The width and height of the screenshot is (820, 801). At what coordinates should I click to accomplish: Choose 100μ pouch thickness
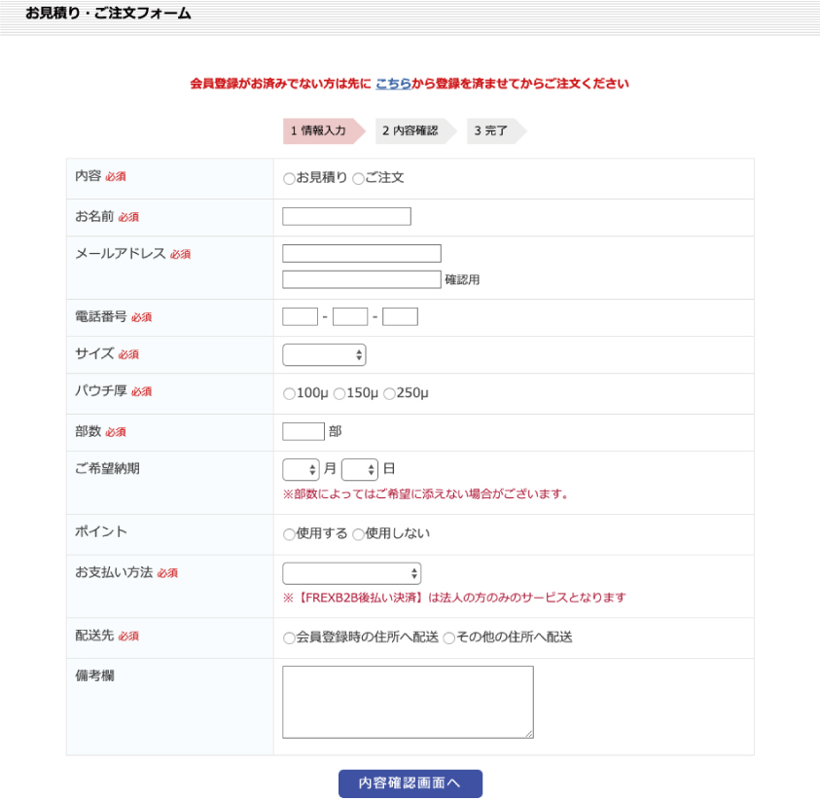tap(289, 393)
